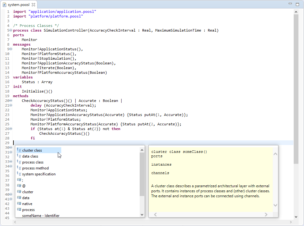Click keyword icon beside 'data'

(x=19, y=198)
